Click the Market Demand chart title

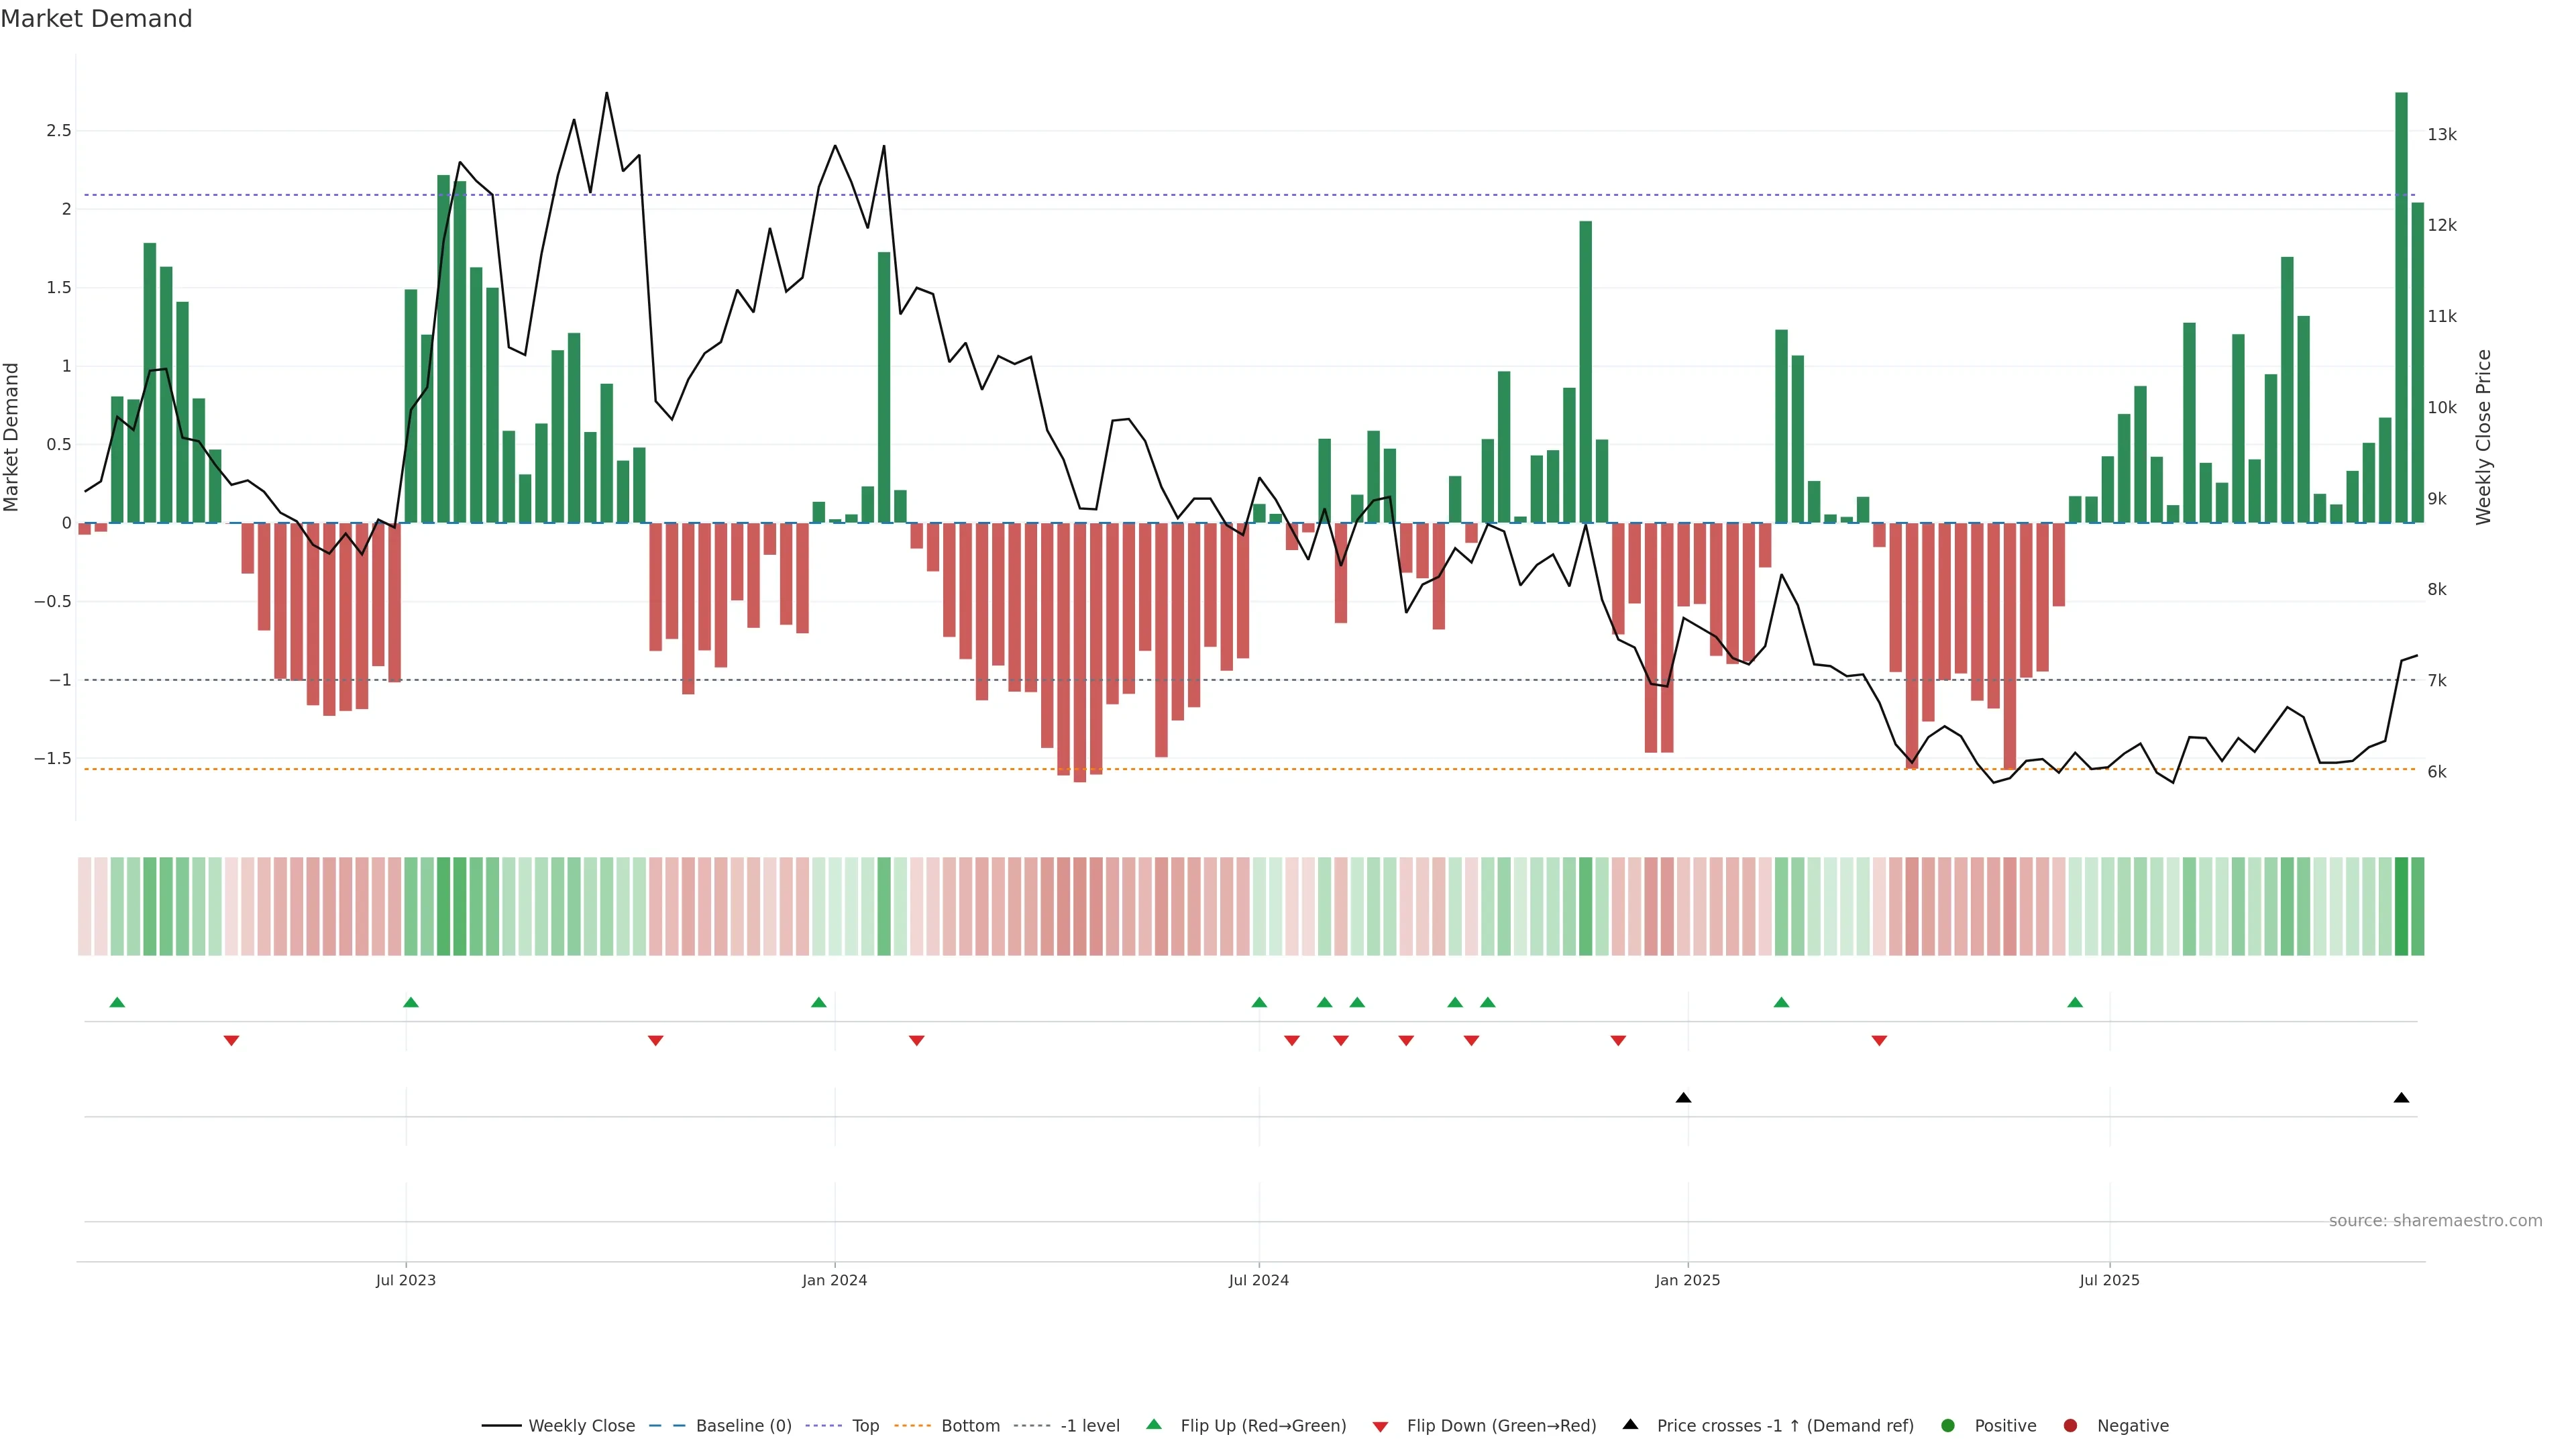coord(96,19)
